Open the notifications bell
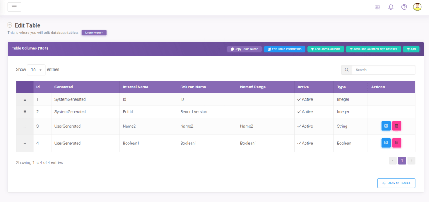Screen dimensions: 429x202 coord(391,7)
